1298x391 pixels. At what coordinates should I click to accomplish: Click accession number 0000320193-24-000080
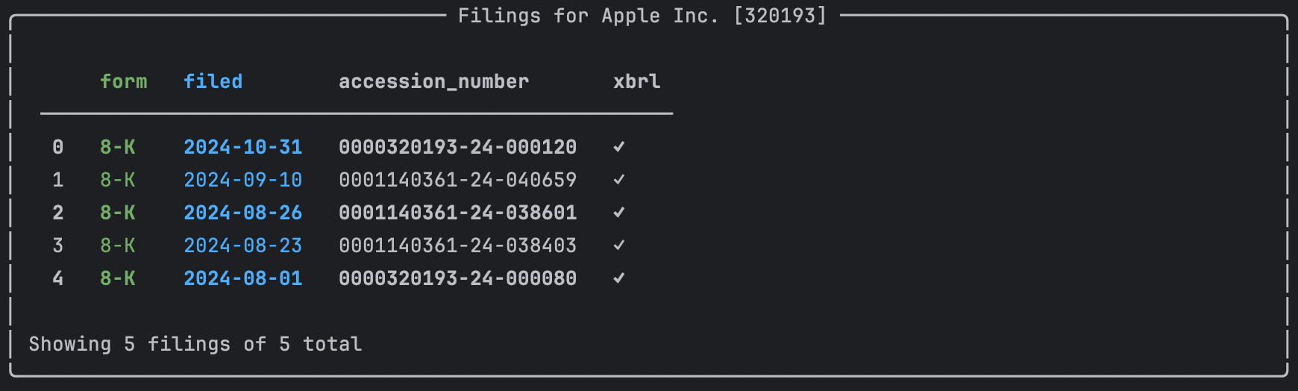tap(458, 278)
